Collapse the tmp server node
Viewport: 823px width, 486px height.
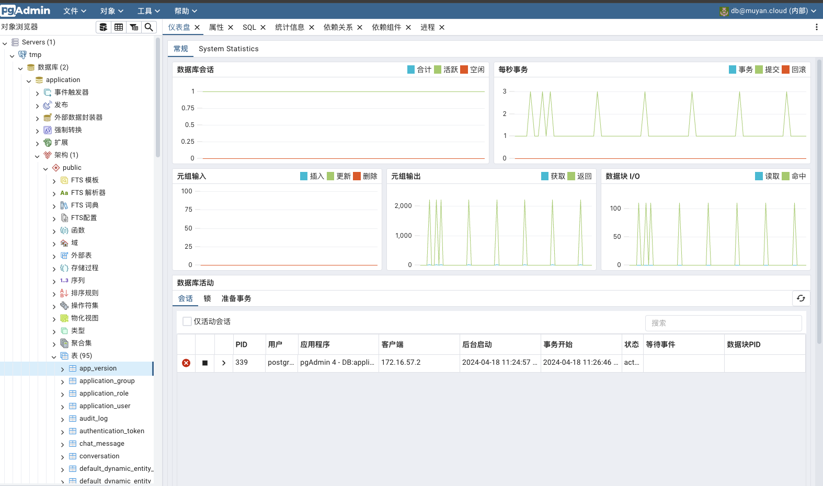coord(12,55)
